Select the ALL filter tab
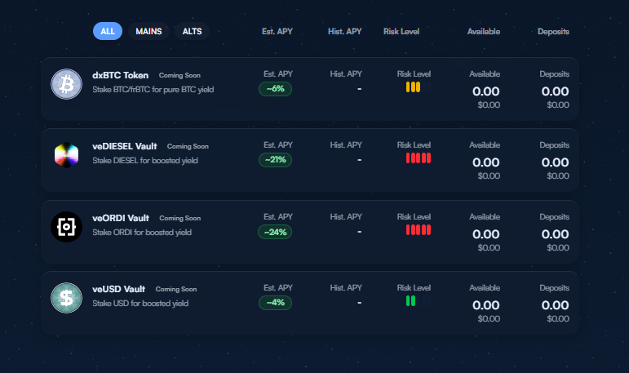The height and width of the screenshot is (373, 629). [108, 31]
